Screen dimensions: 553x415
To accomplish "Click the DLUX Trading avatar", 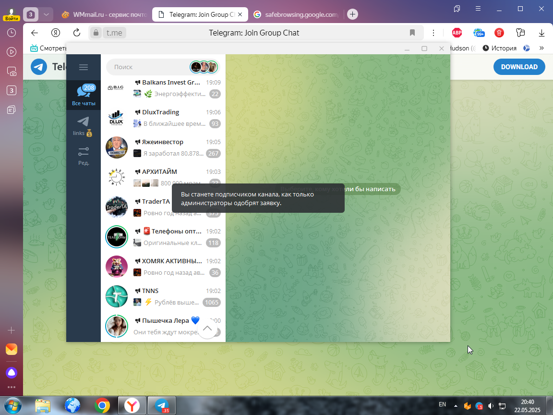I will 116,118.
